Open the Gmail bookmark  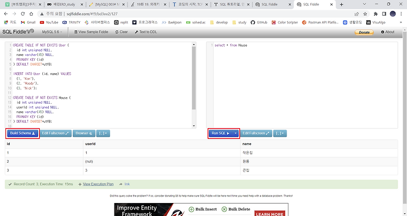(x=28, y=22)
